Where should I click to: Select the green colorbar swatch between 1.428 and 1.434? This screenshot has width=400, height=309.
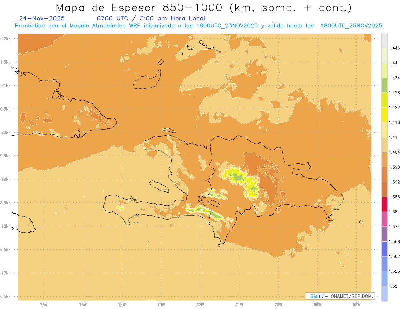384,85
